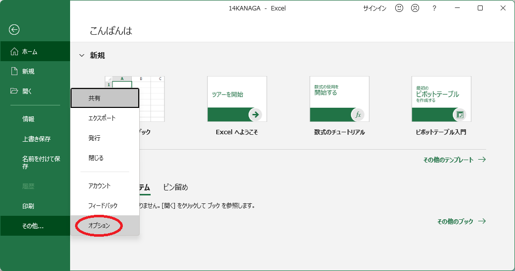Image resolution: width=515 pixels, height=271 pixels.
Task: Click the arrow icon on ツアーを開始 tile
Action: (255, 115)
